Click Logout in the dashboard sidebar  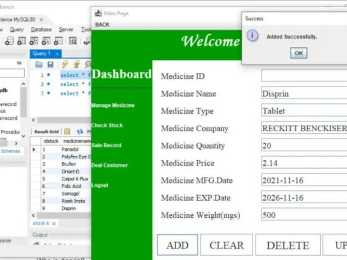pos(100,185)
